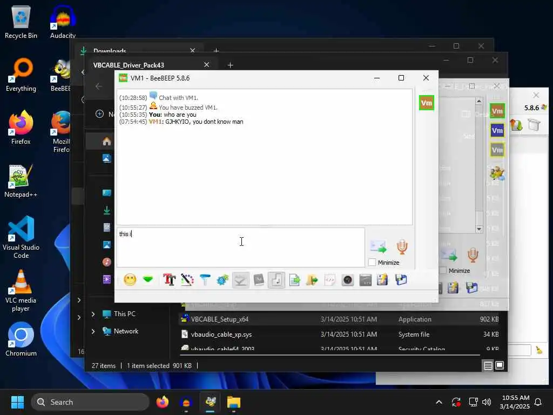Switch Explorer to details view layout
Viewport: 553px width, 415px height.
click(488, 366)
